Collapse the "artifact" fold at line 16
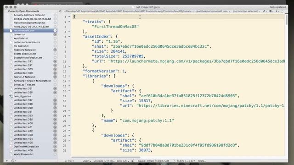 (x=69, y=91)
